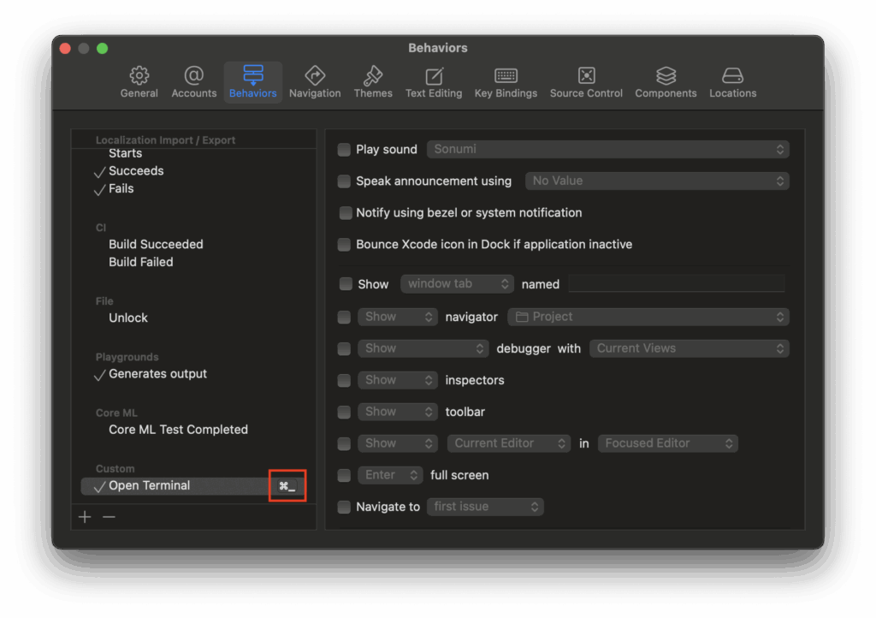
Task: Open the Focused Editor dropdown
Action: (x=667, y=443)
